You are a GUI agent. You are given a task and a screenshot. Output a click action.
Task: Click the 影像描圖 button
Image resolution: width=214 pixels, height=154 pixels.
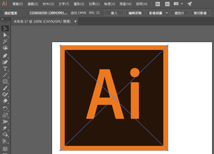tap(156, 13)
